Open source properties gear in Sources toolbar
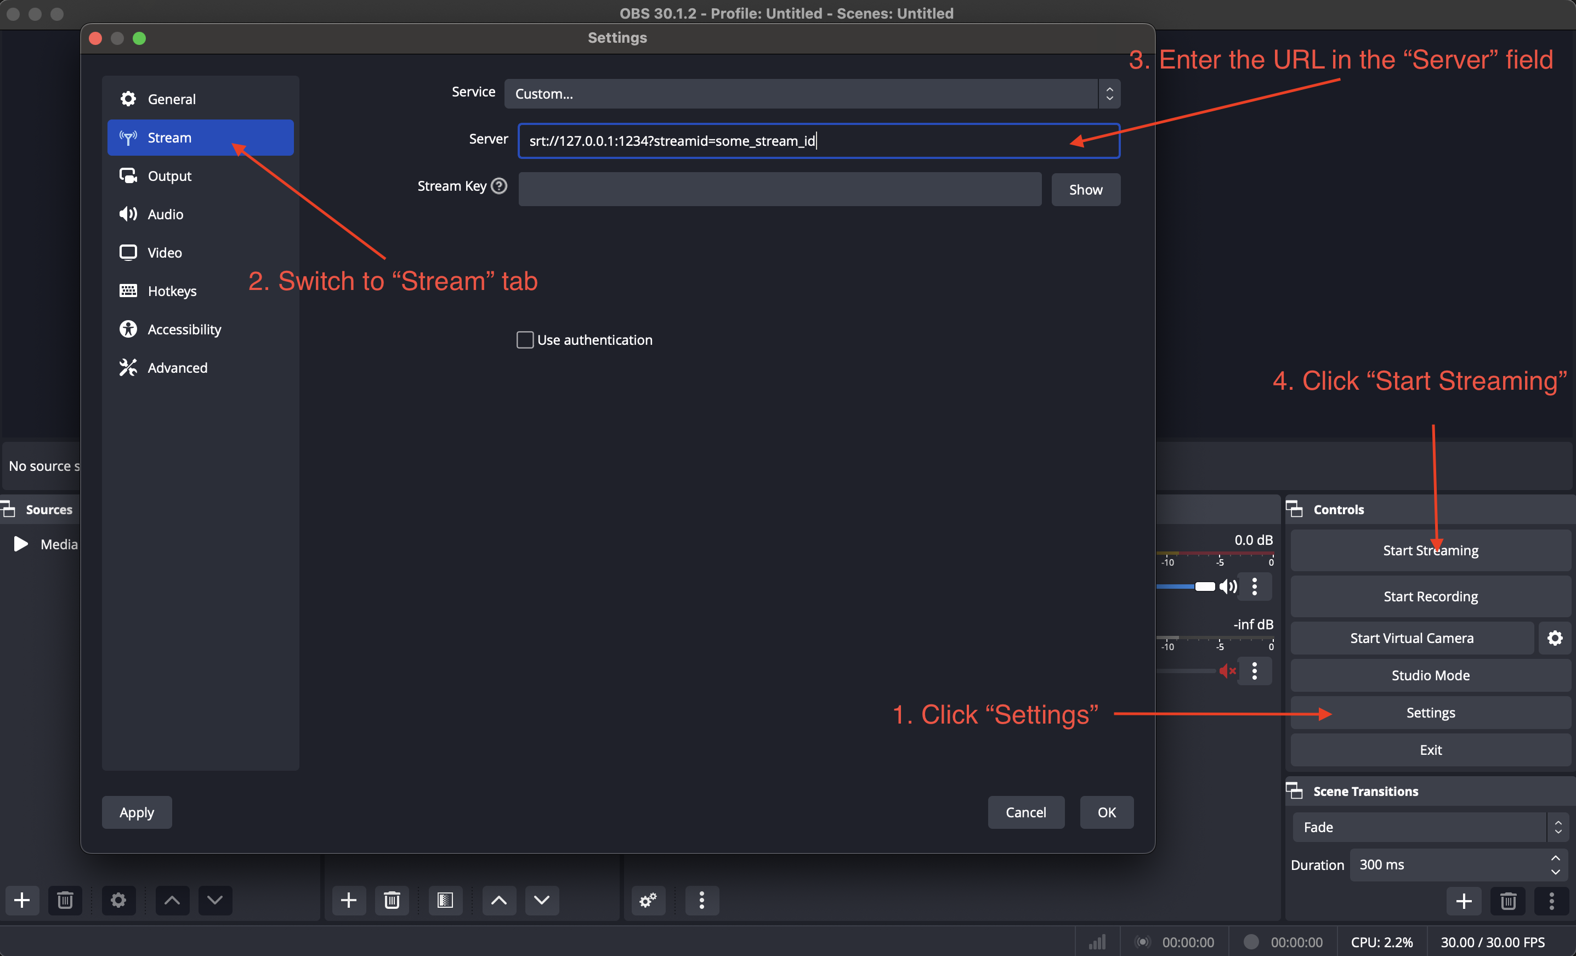This screenshot has height=956, width=1576. point(118,900)
